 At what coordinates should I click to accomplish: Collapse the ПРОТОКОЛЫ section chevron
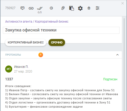[117, 55]
